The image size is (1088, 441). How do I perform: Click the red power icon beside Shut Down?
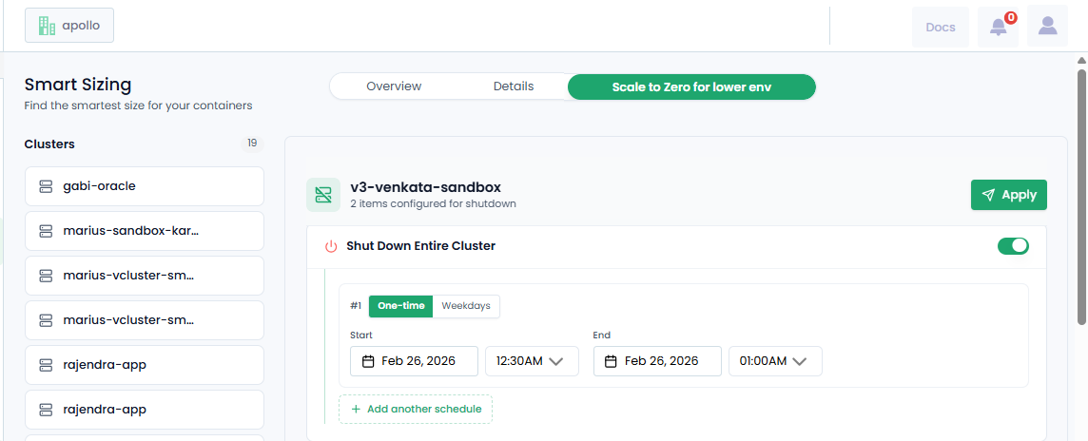pos(331,246)
